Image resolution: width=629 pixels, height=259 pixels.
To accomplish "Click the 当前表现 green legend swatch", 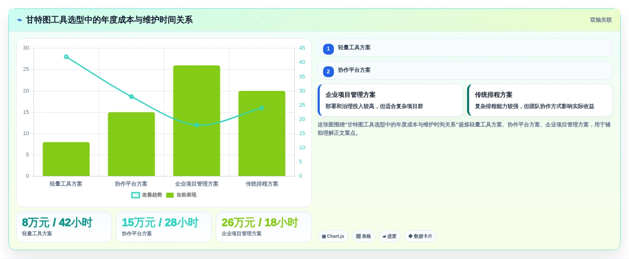I will pos(170,195).
